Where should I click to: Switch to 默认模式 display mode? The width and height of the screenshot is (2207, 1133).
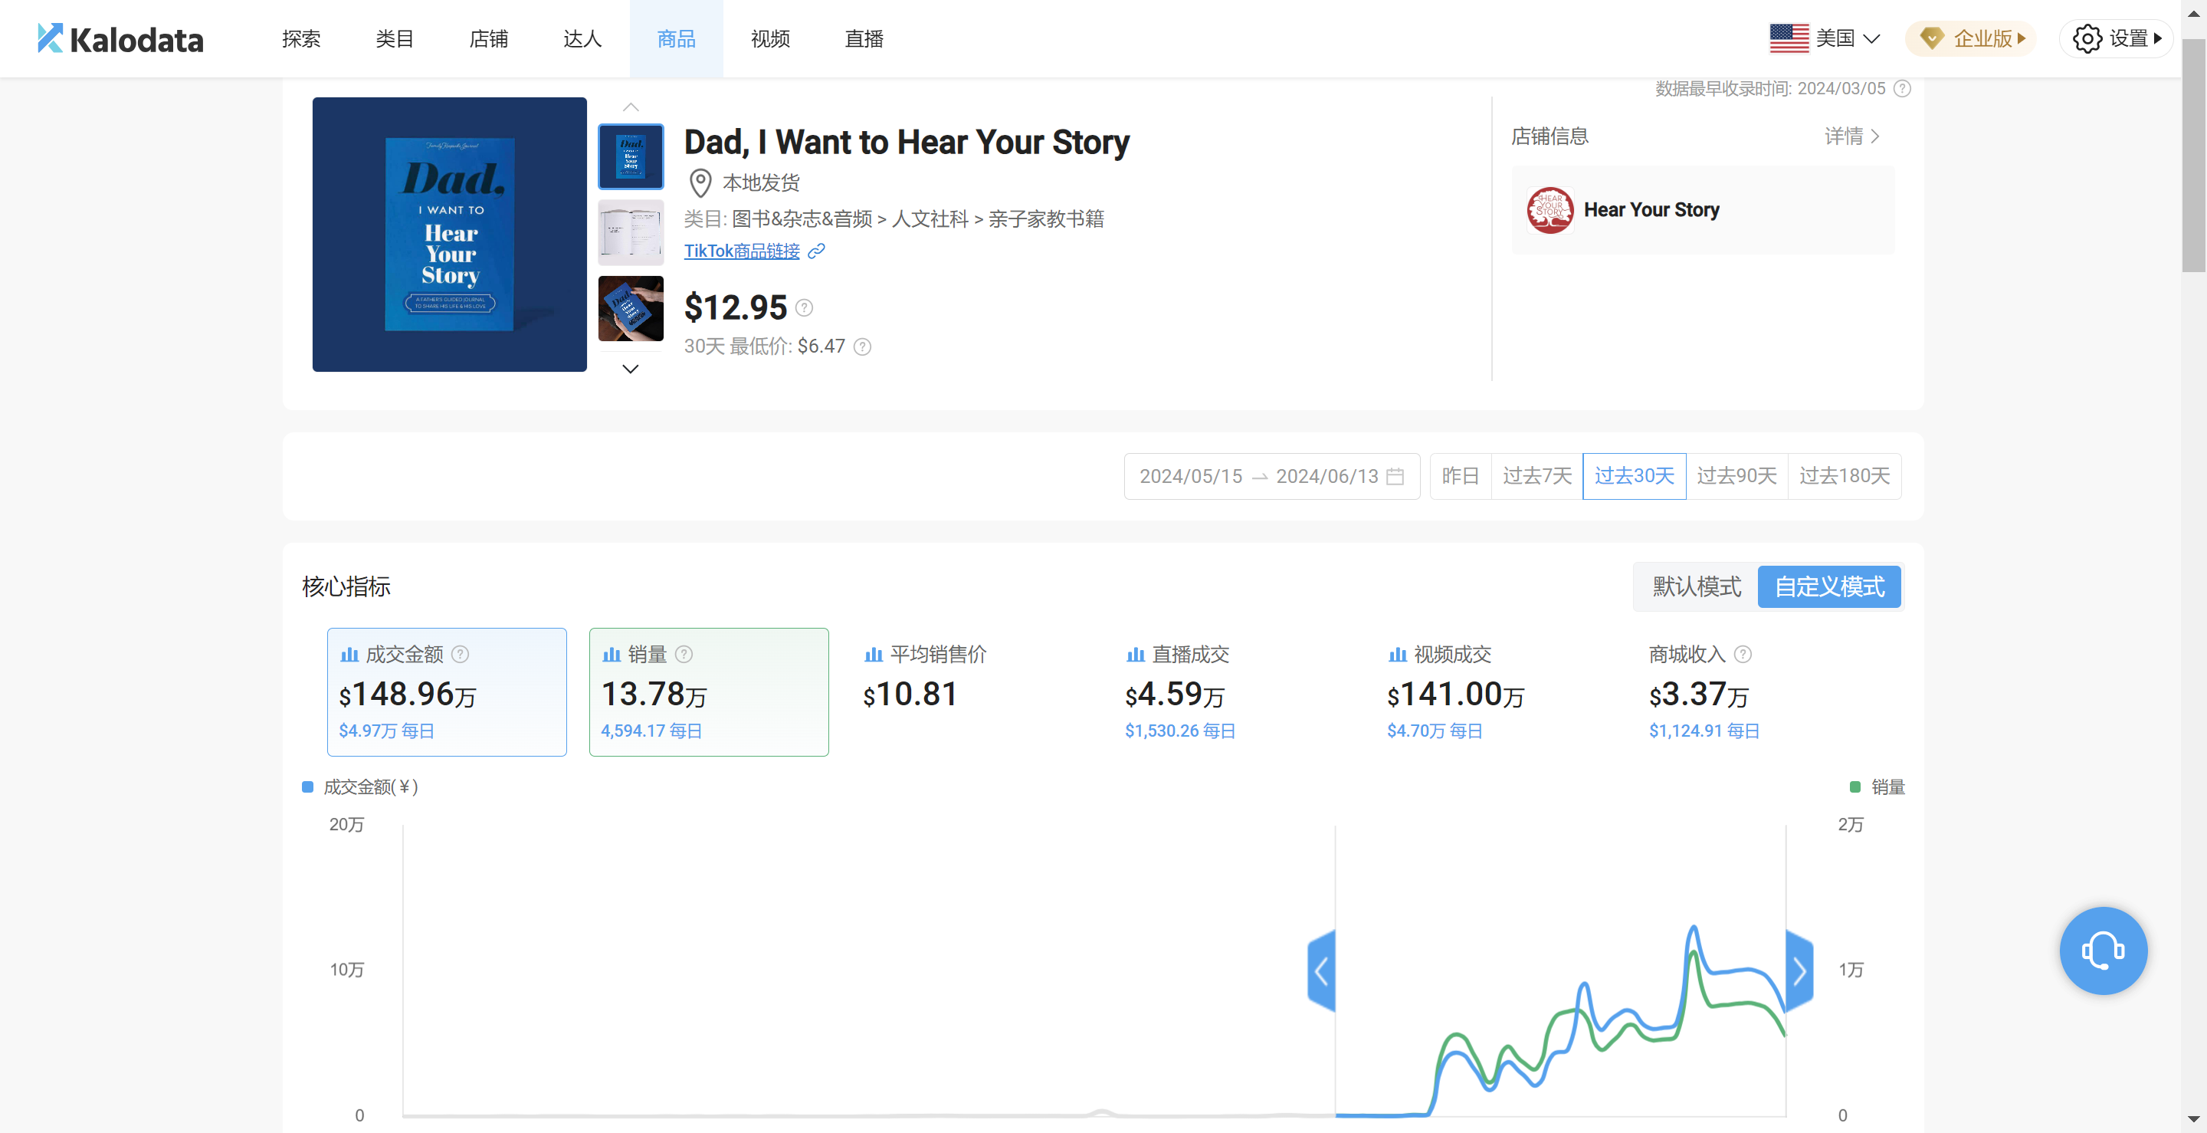click(1696, 586)
